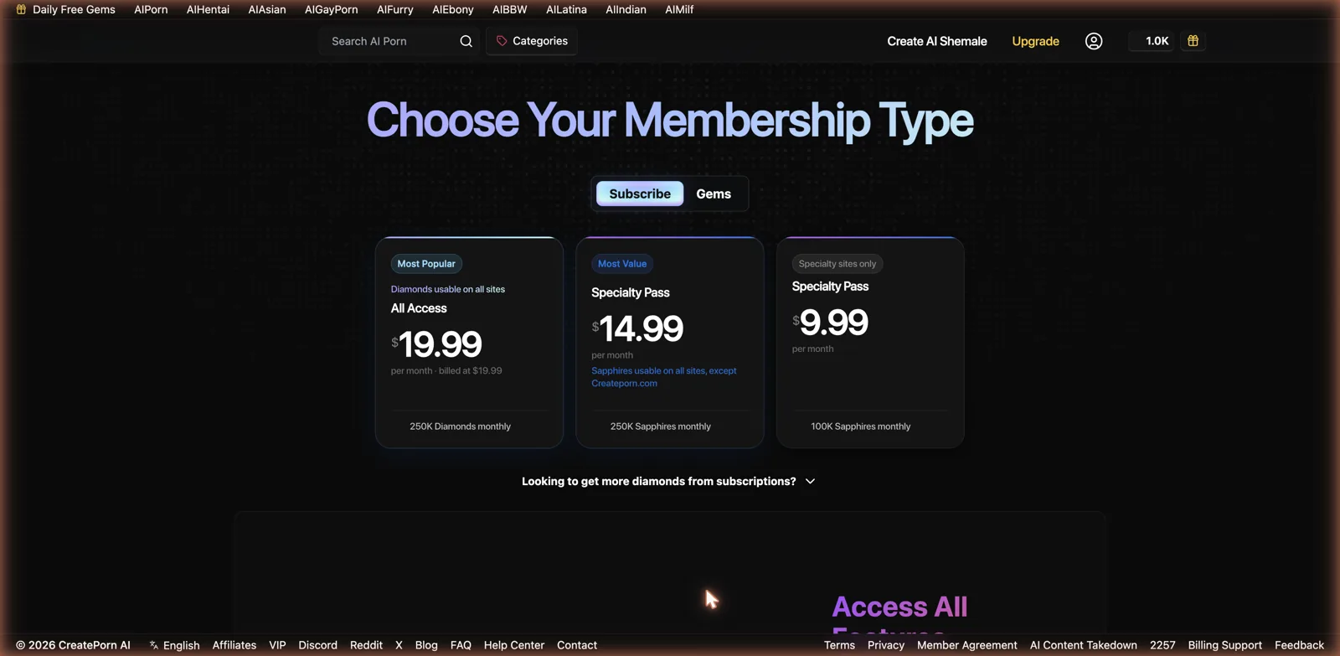Open the Privacy footer link
The height and width of the screenshot is (656, 1340).
[x=886, y=645]
